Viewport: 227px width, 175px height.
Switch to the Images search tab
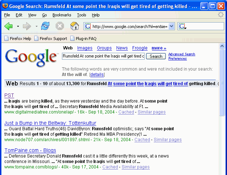point(85,48)
